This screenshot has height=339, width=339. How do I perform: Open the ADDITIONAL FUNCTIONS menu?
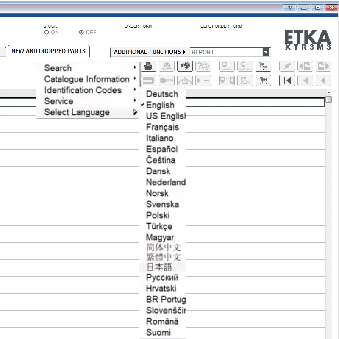point(149,52)
